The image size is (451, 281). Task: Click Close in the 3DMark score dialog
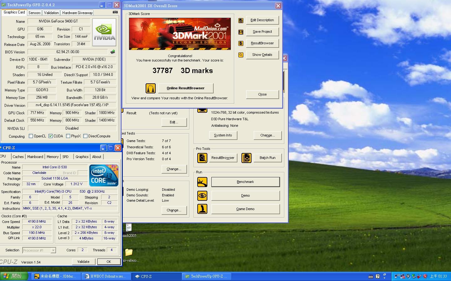point(262,95)
